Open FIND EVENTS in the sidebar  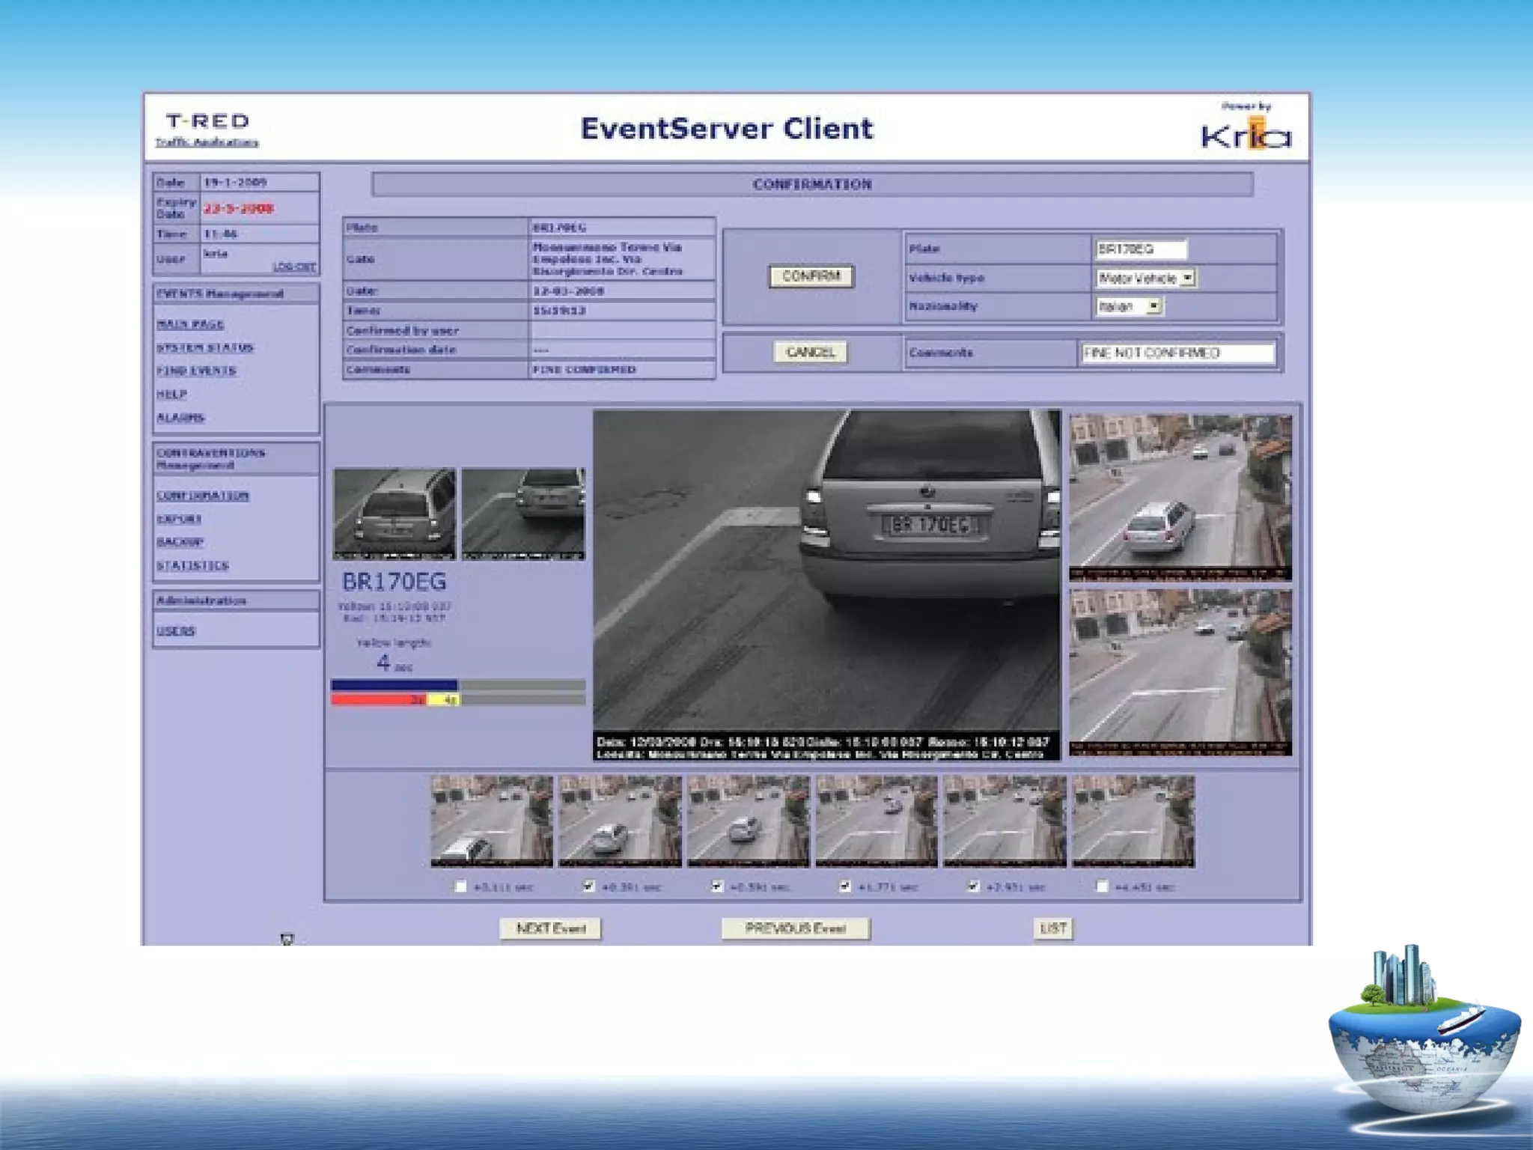point(196,371)
